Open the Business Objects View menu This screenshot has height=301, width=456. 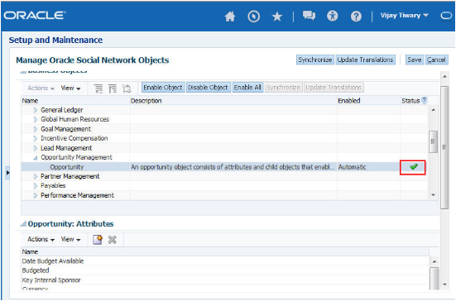click(70, 88)
